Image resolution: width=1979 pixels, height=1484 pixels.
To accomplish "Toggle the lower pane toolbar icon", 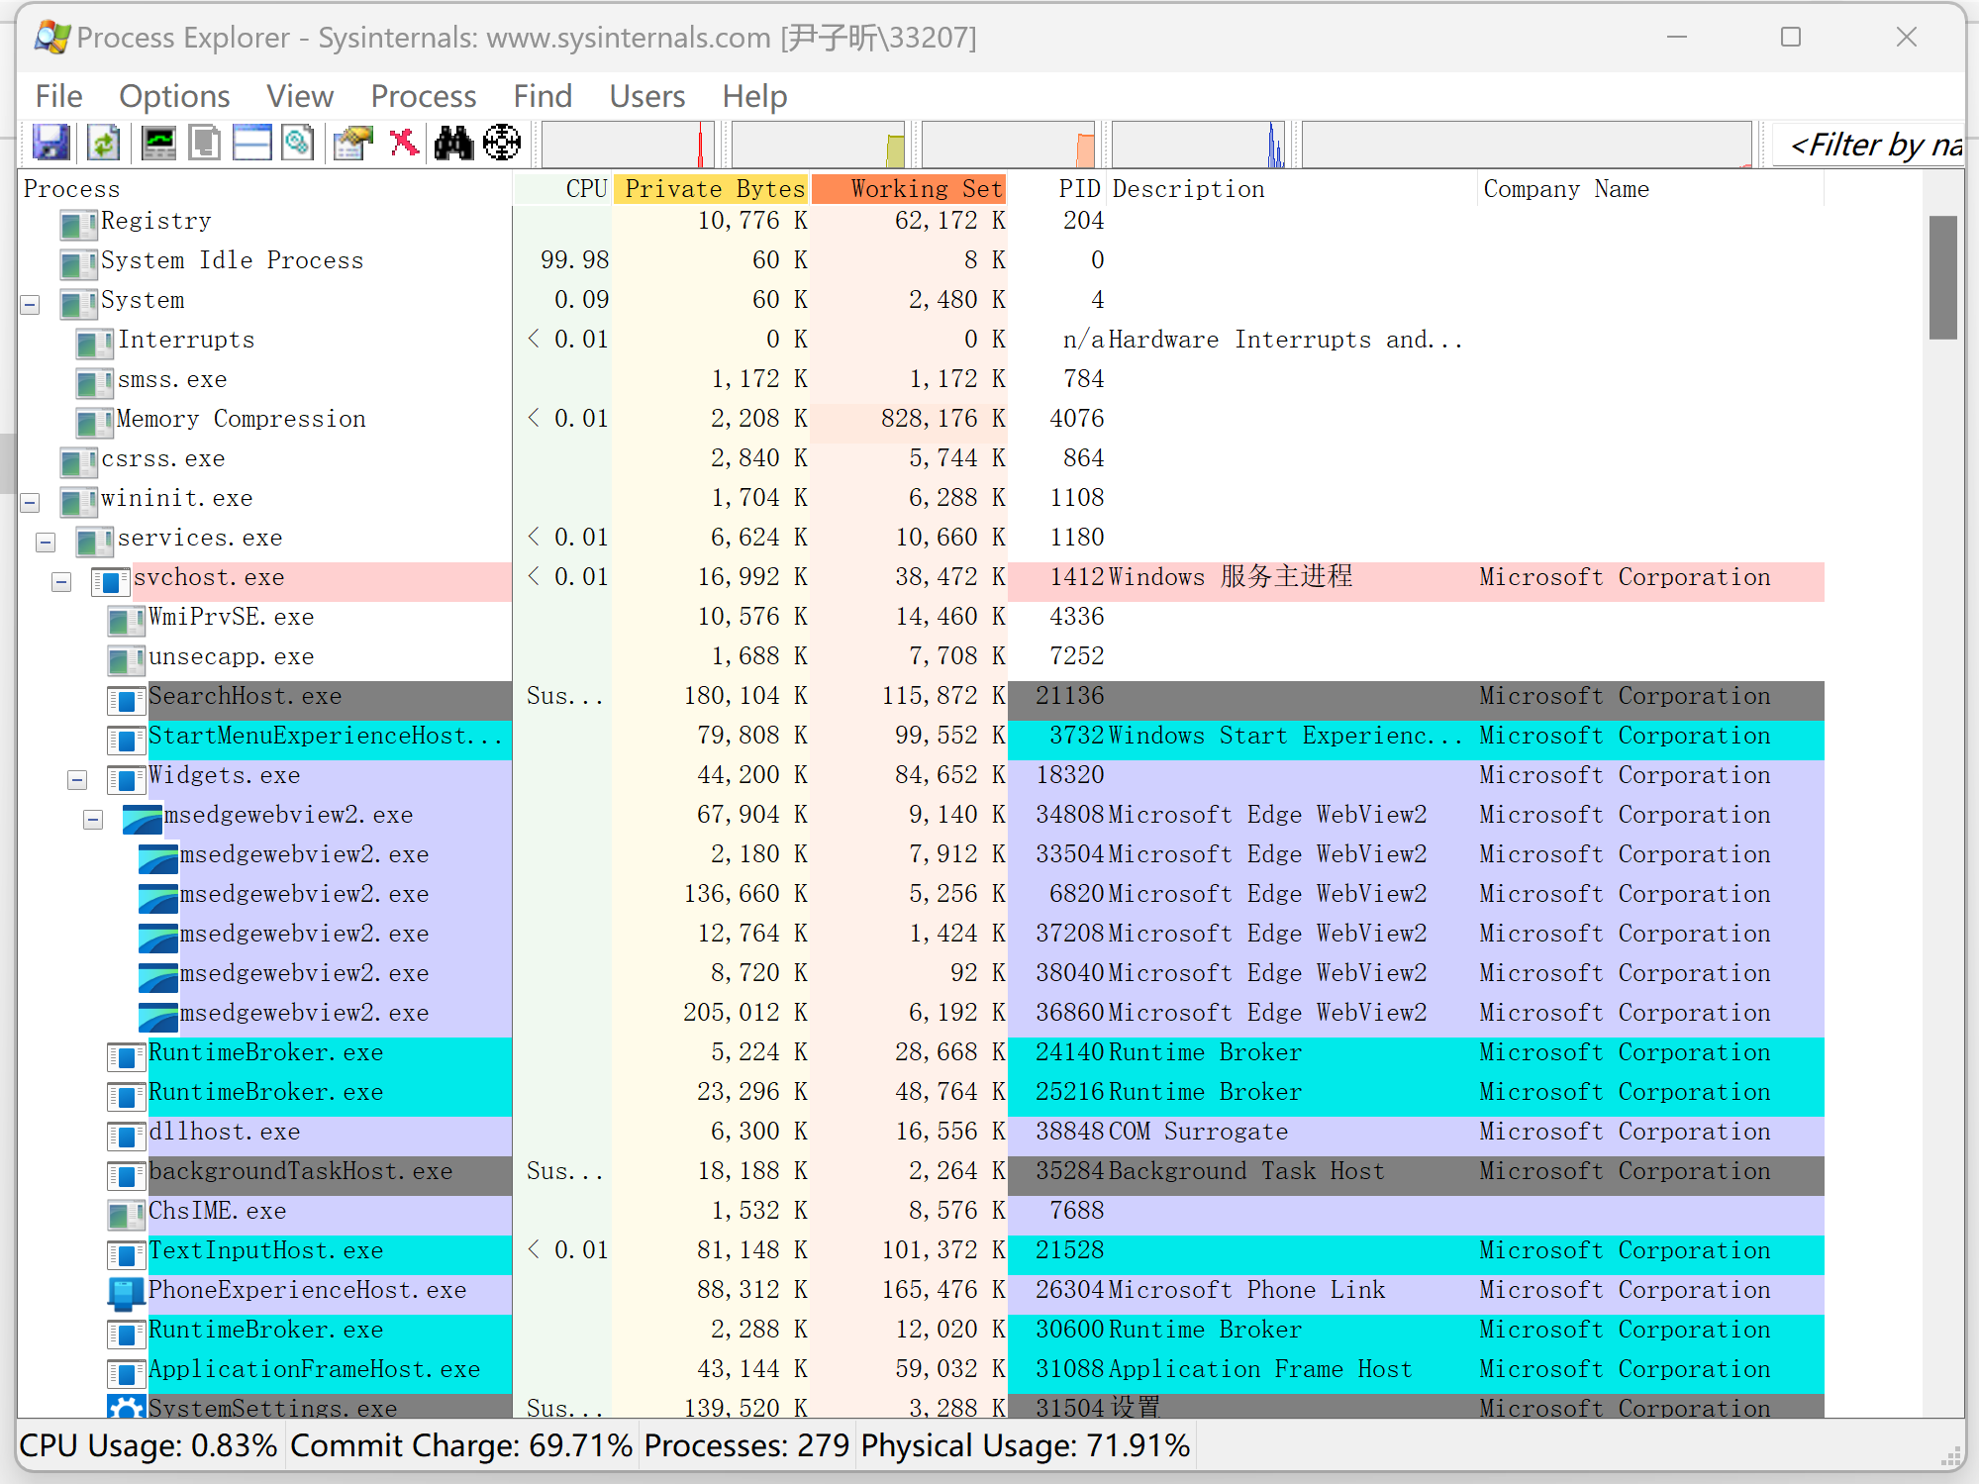I will tap(251, 144).
